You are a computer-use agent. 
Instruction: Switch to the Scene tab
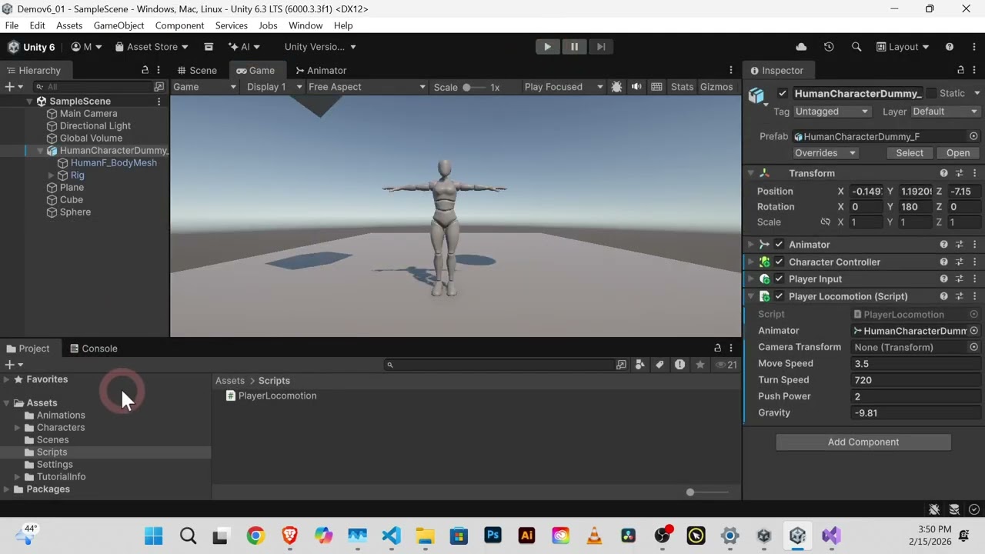[196, 70]
